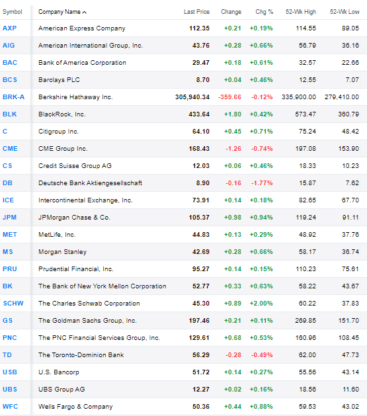Image resolution: width=367 pixels, height=416 pixels.
Task: Open the SCHW ticker link
Action: [x=13, y=304]
